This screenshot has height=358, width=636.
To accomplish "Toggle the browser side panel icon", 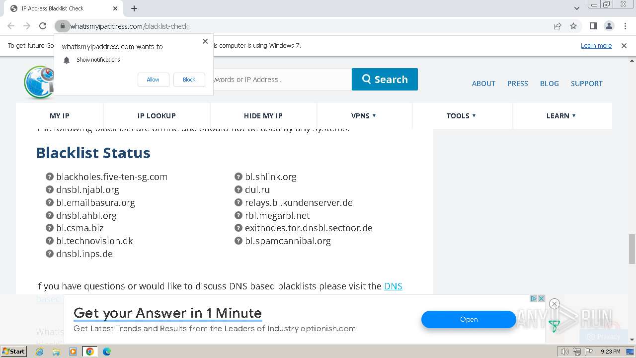I will 593,26.
